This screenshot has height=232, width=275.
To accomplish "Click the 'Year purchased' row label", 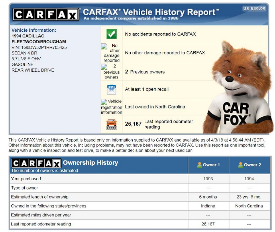I will tap(26, 179).
